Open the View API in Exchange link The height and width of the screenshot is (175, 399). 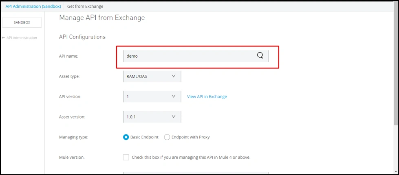[207, 97]
